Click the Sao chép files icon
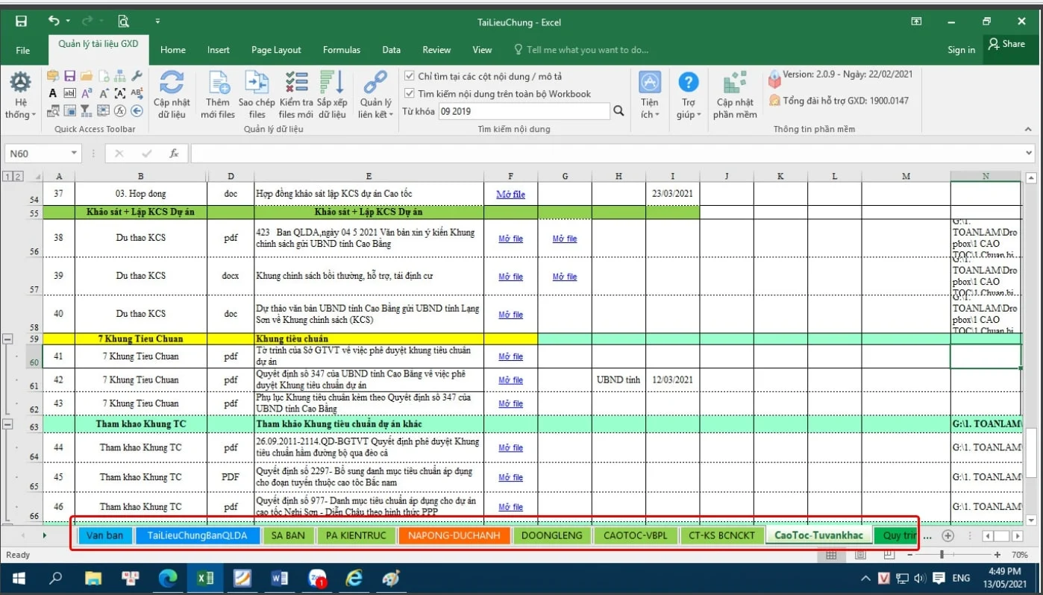Image resolution: width=1043 pixels, height=595 pixels. pos(257,83)
